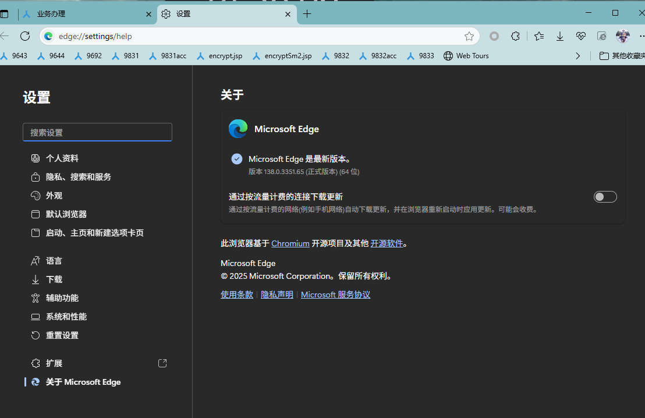Open 其他收藏夹 bookmarks folder
This screenshot has width=645, height=418.
coord(622,56)
